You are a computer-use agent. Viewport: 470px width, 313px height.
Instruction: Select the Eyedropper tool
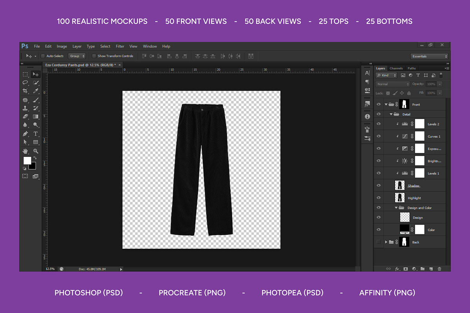(36, 91)
